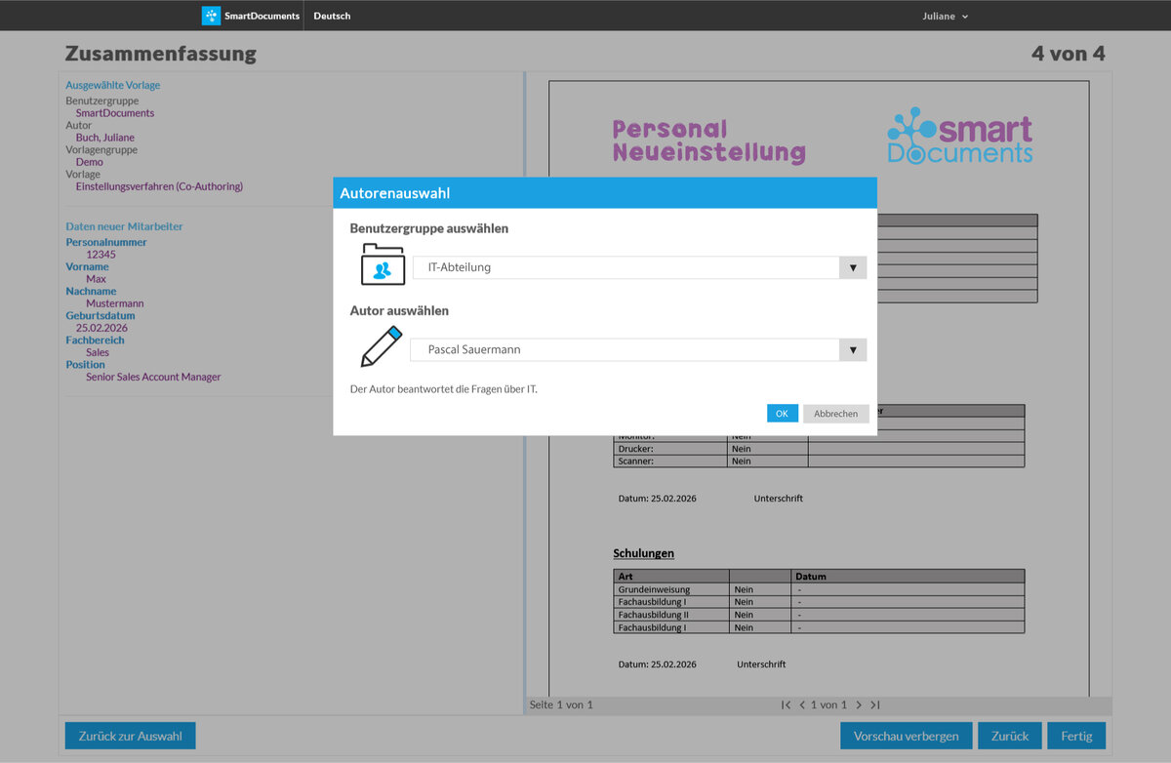Screen dimensions: 1171x763
Task: Go to next preview page
Action: point(859,704)
